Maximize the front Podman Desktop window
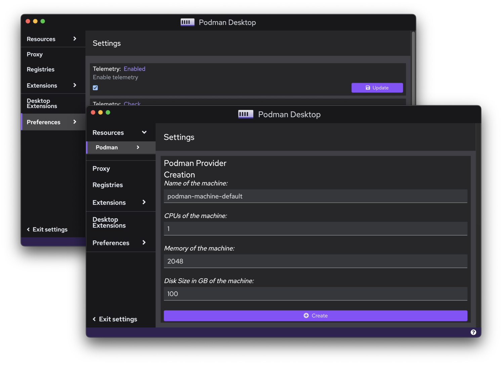The image size is (502, 365). click(108, 112)
